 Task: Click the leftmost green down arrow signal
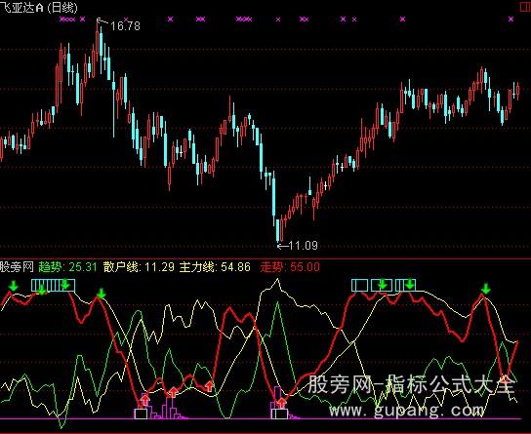(14, 286)
